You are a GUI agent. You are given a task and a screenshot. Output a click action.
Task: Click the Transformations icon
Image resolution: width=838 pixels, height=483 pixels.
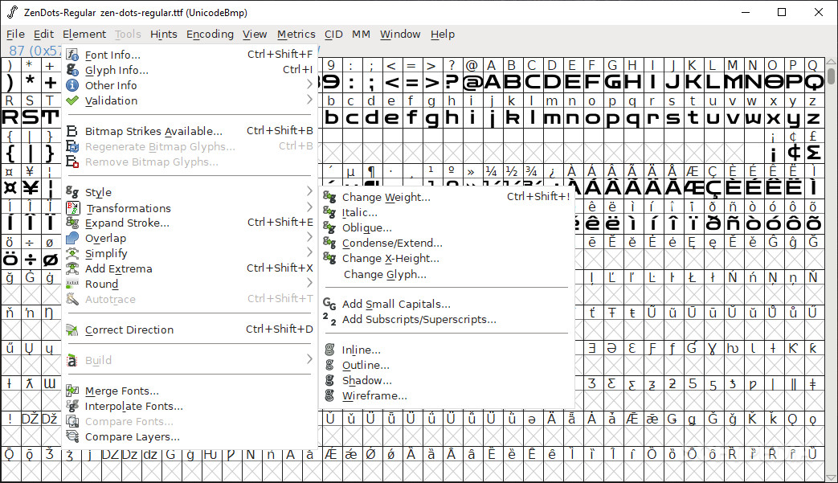72,208
